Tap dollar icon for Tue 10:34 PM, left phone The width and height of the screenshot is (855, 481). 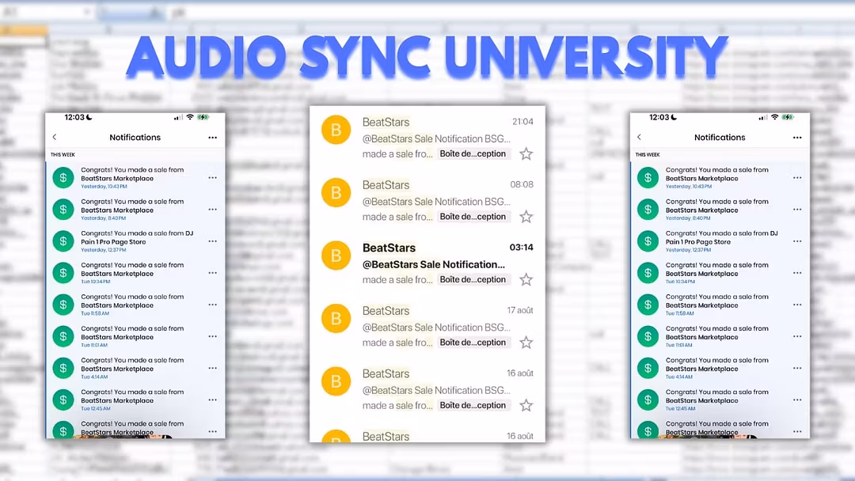63,273
